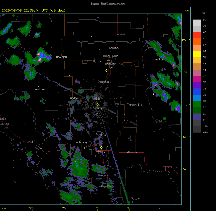Select the bright green 30-20 dBZ legend swatch
This screenshot has height=211, width=216.
(x=197, y=104)
